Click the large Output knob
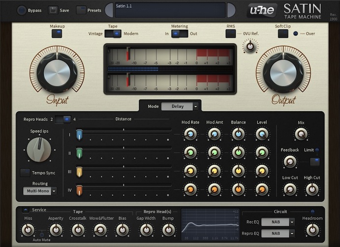 pyautogui.click(x=283, y=72)
